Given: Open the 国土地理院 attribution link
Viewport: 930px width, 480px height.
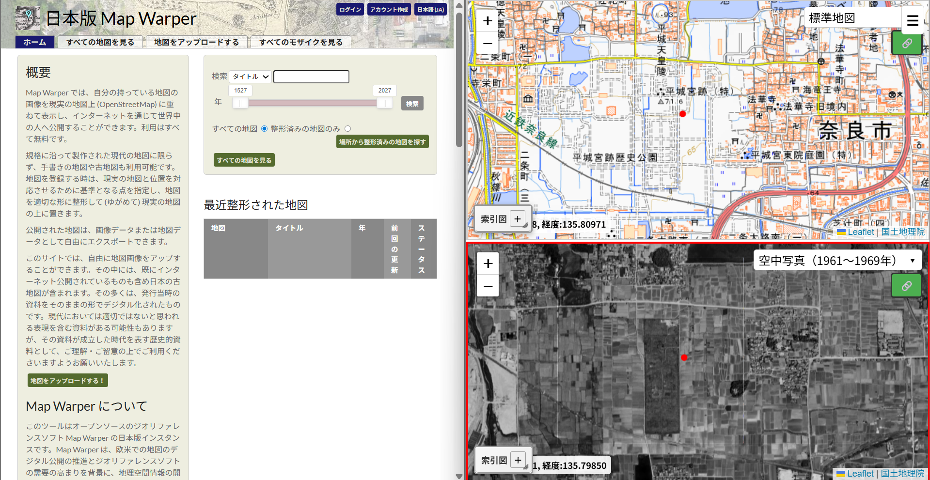Looking at the screenshot, I should coord(902,232).
